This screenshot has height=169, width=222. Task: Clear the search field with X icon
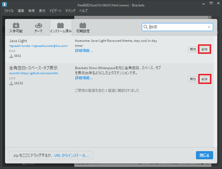pos(209,27)
